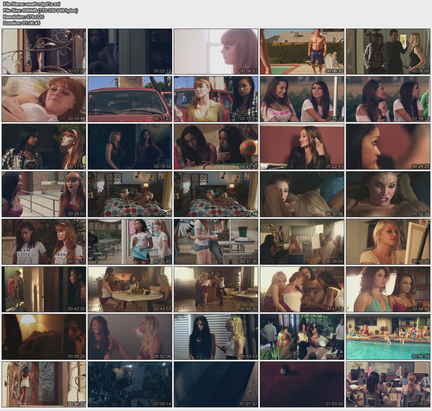The width and height of the screenshot is (432, 411).
Task: Select the front door thumbnail at 00:58:37
Action: coord(44,384)
